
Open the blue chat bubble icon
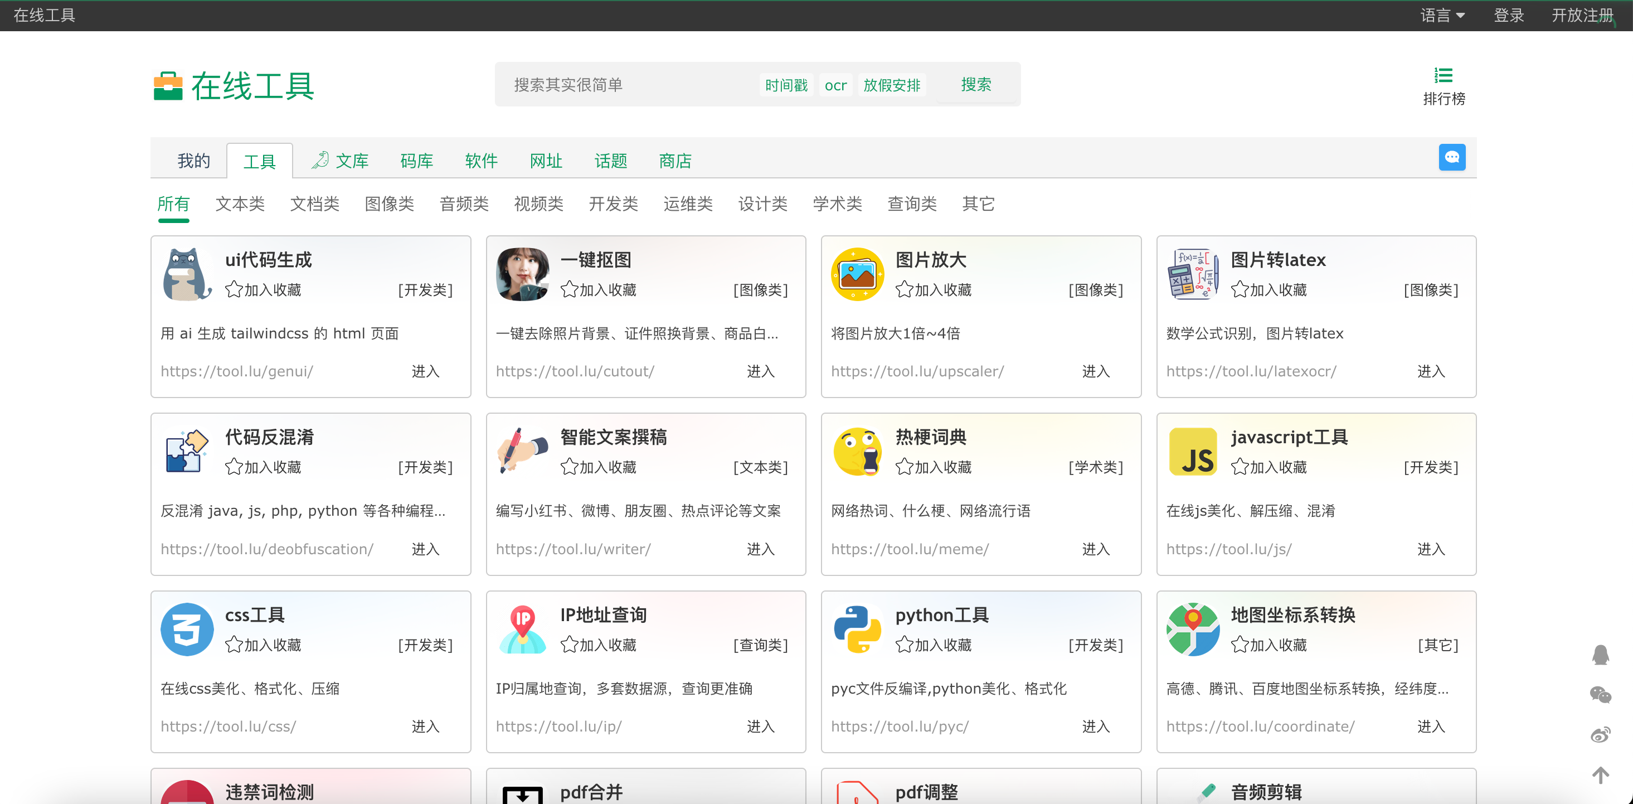click(1452, 157)
